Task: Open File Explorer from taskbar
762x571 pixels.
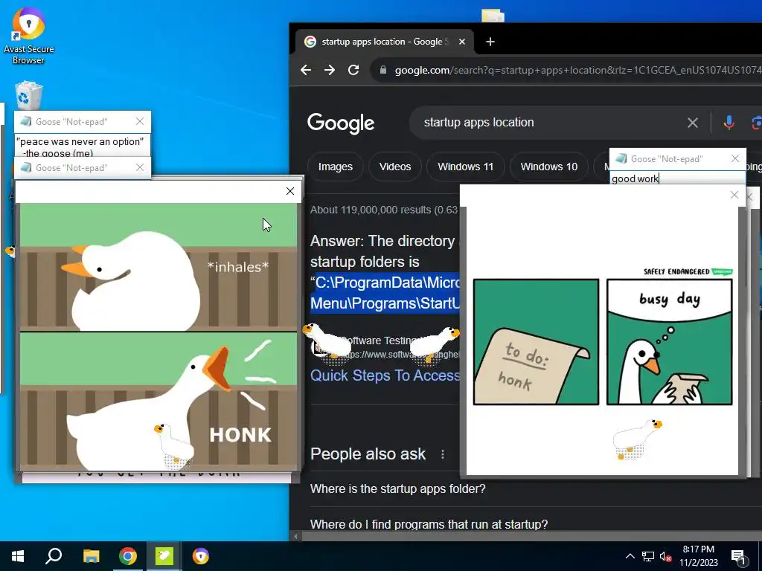Action: tap(91, 556)
